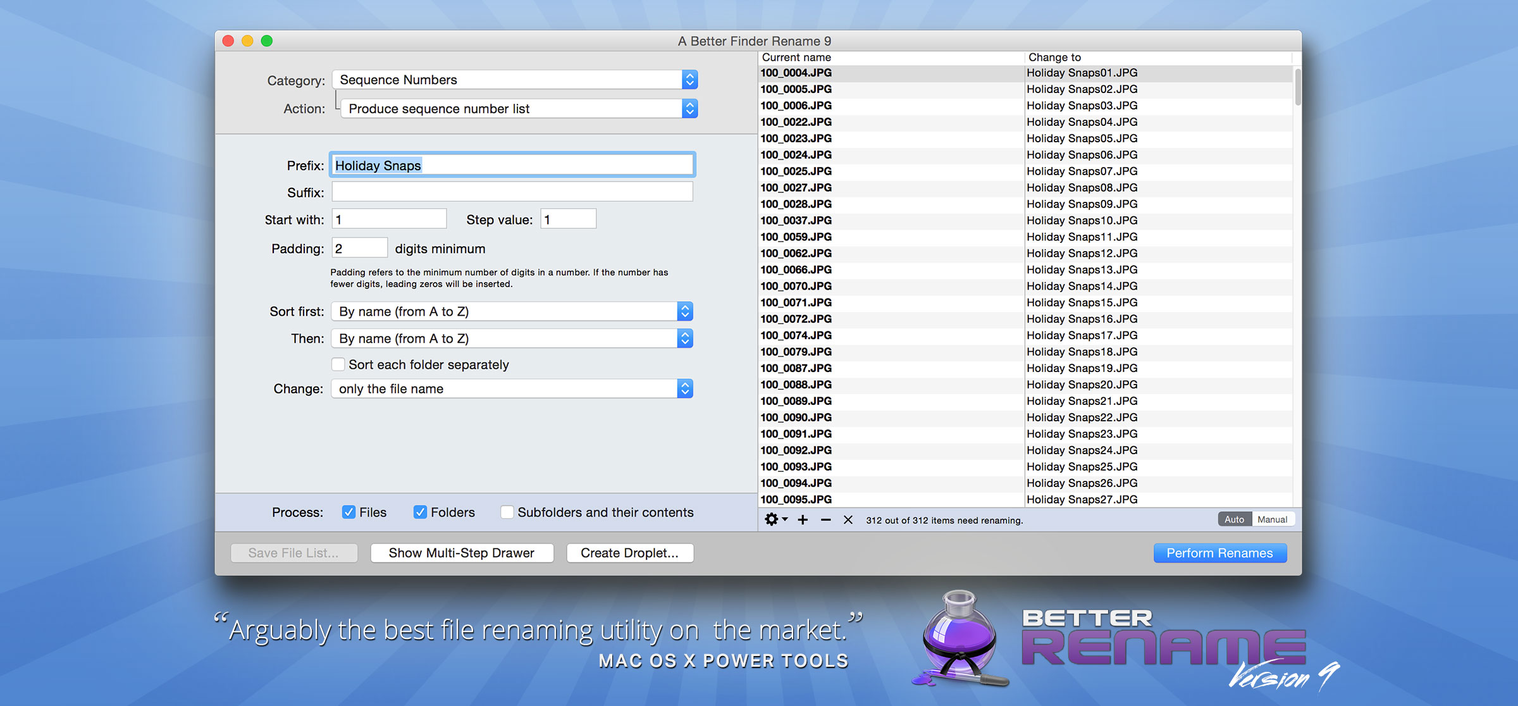1518x706 pixels.
Task: Open the Change dropdown
Action: (x=512, y=388)
